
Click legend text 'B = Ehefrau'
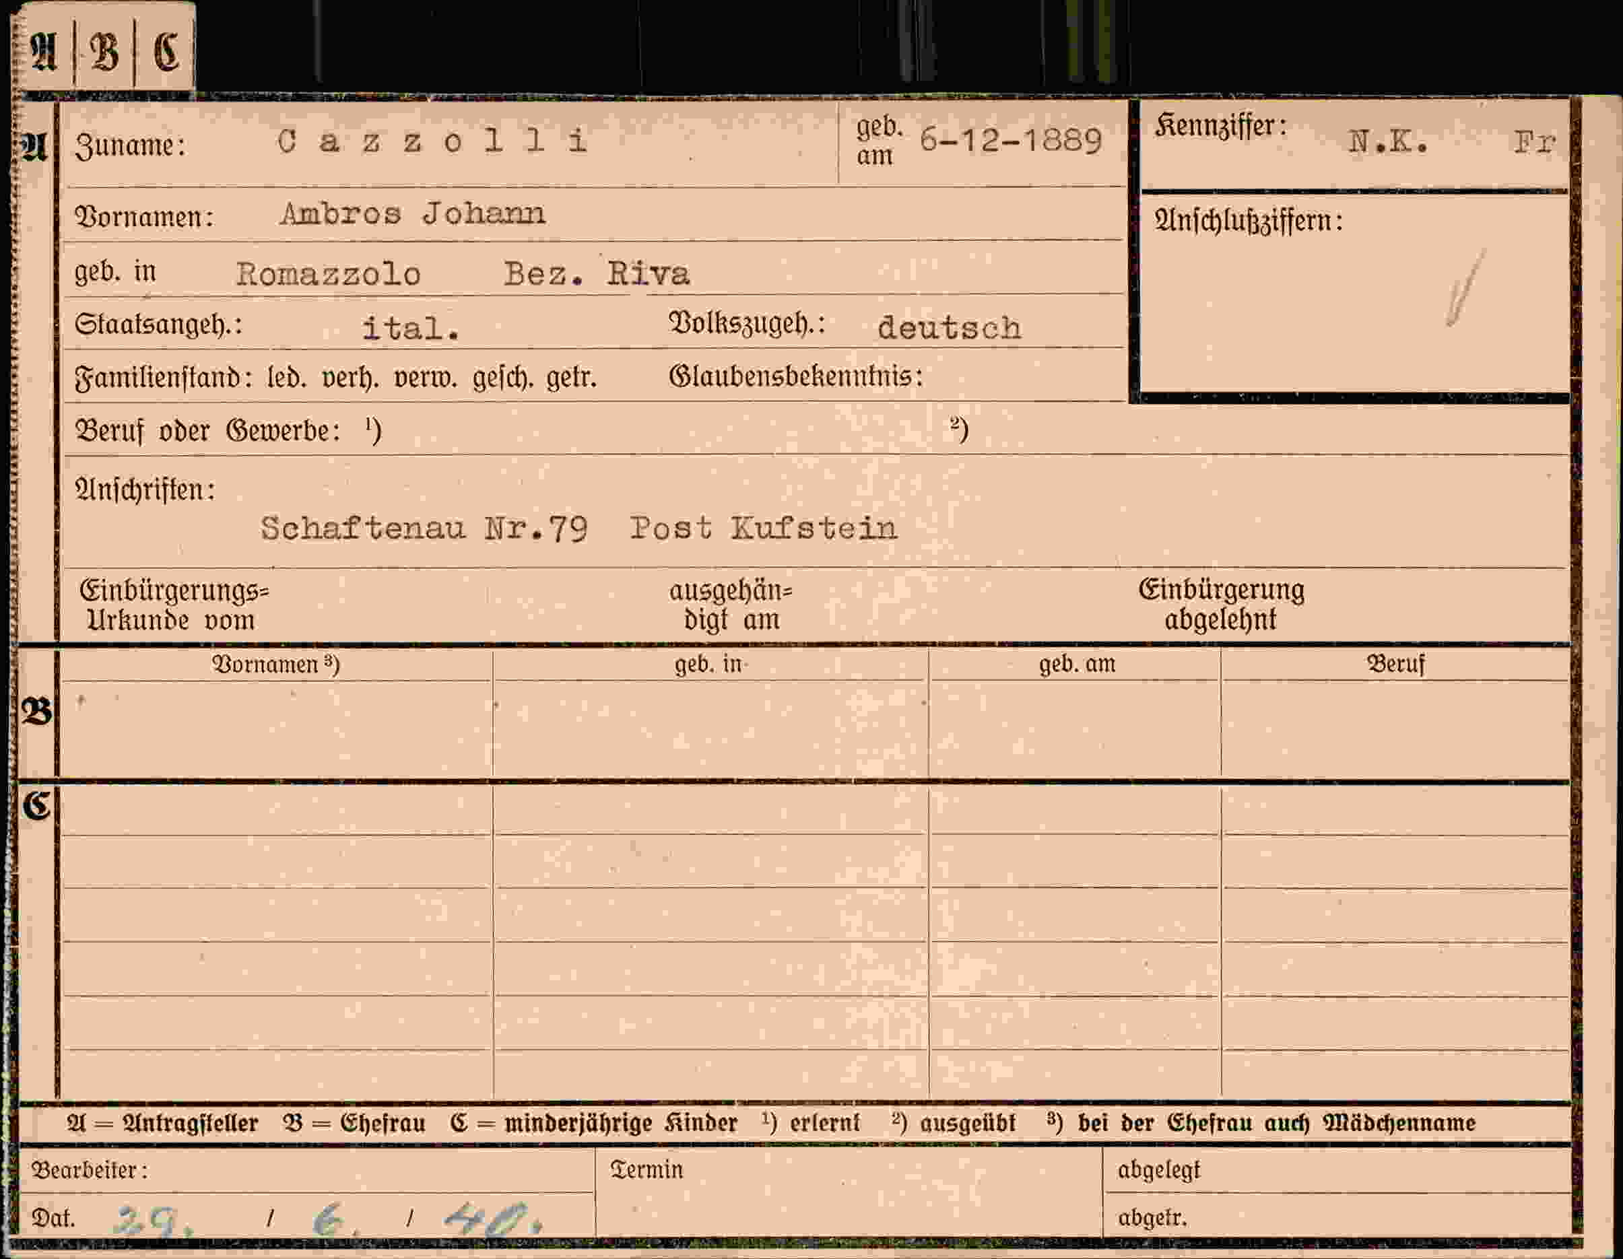354,1123
